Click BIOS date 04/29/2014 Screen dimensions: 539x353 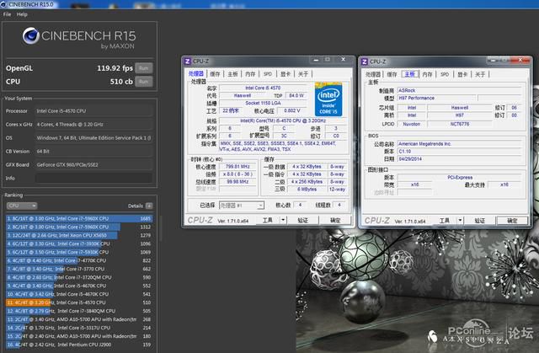tap(459, 158)
